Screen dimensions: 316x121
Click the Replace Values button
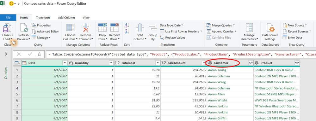click(172, 37)
